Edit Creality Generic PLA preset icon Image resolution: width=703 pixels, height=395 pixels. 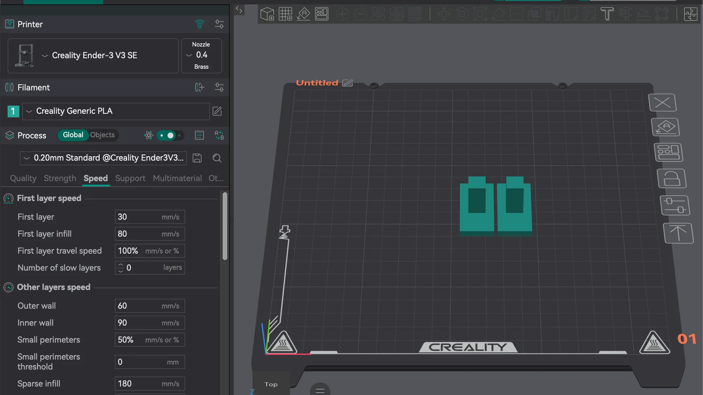[217, 111]
